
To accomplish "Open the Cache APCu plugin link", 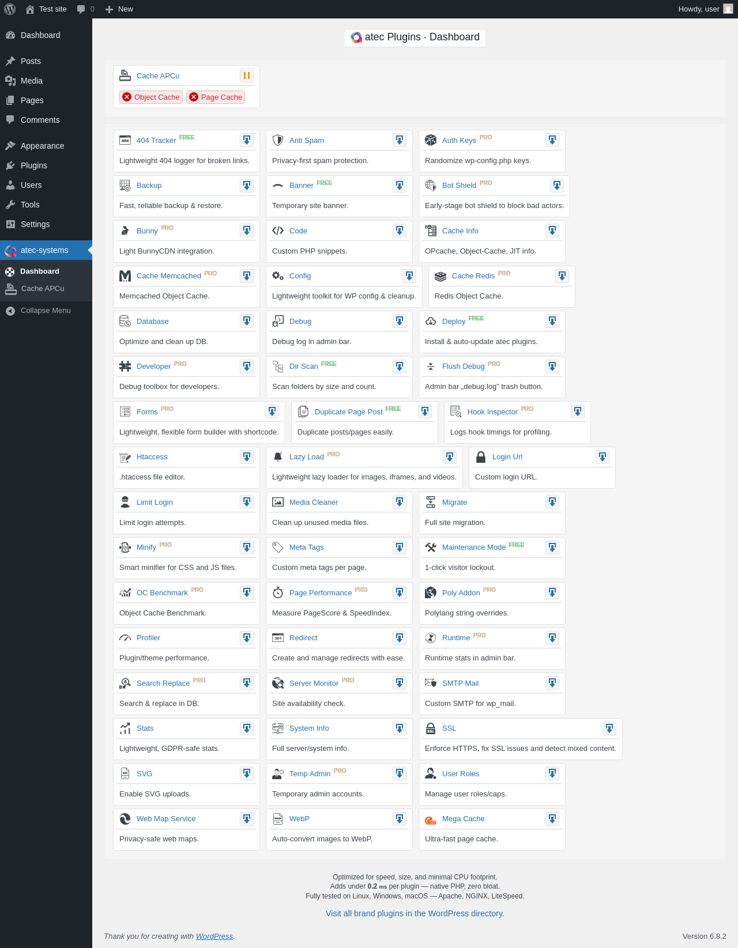I will point(158,75).
